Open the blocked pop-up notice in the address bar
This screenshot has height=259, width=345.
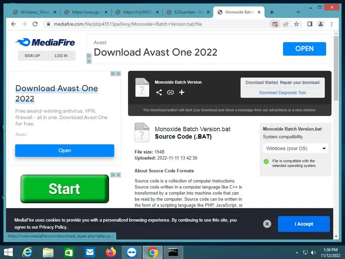point(275,24)
